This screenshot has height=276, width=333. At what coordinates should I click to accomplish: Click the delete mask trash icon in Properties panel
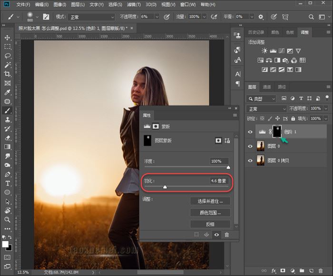[226, 235]
